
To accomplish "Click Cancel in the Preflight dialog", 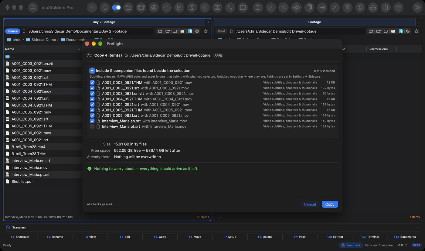I will click(x=310, y=204).
